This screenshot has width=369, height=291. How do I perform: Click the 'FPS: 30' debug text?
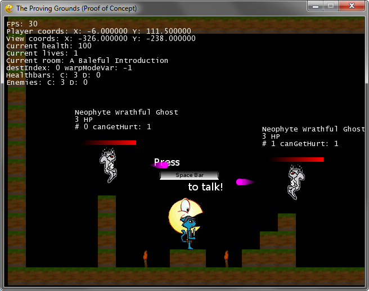tap(22, 24)
